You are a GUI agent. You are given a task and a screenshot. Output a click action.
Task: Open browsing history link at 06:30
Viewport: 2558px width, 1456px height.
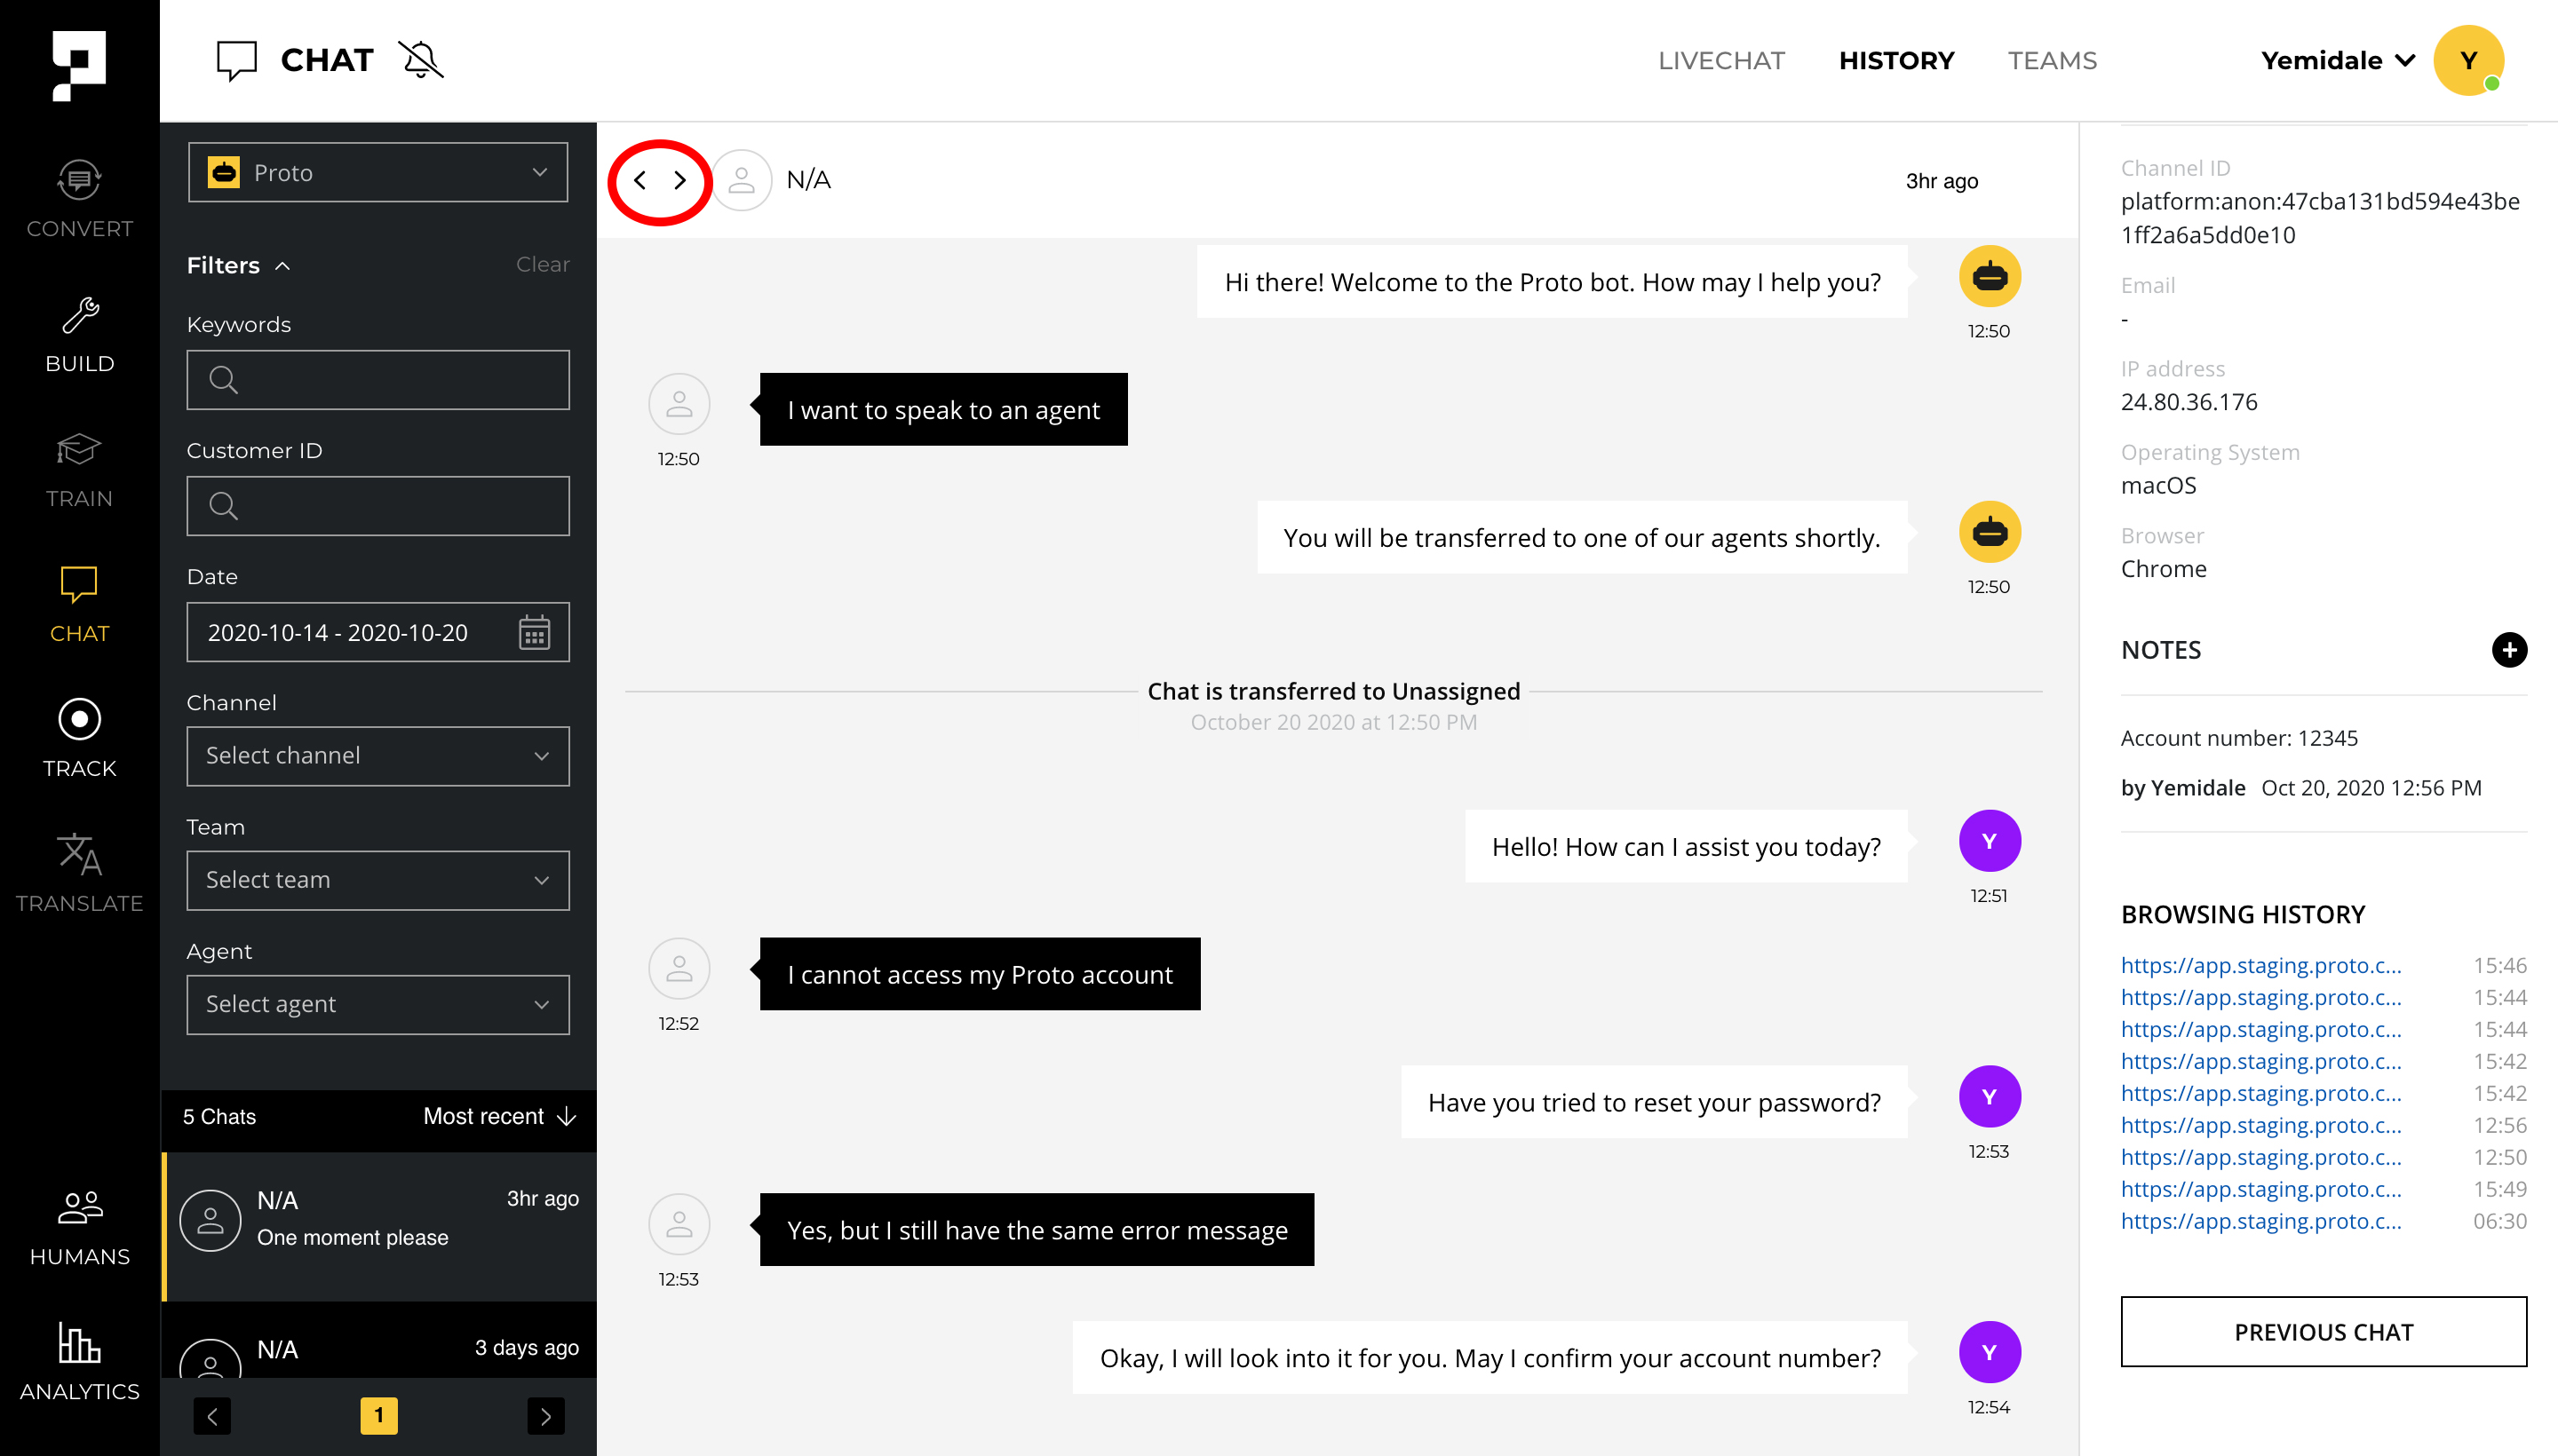pyautogui.click(x=2260, y=1221)
